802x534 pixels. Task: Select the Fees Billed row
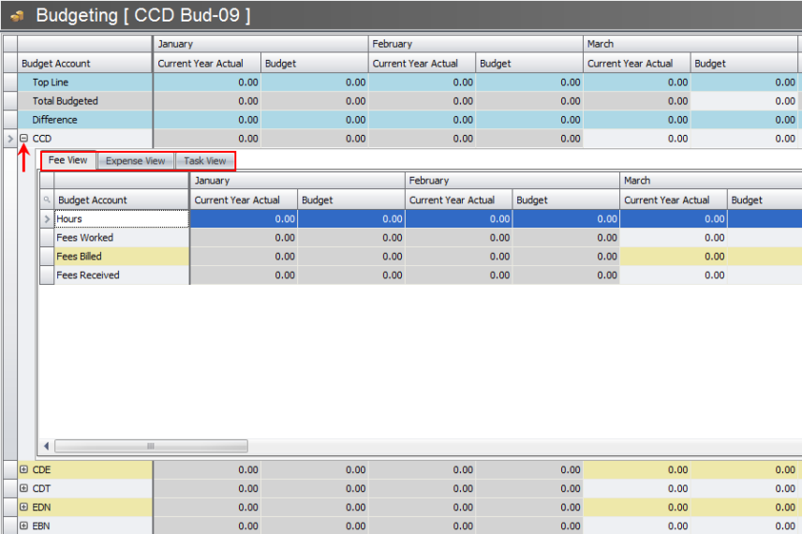click(x=80, y=257)
